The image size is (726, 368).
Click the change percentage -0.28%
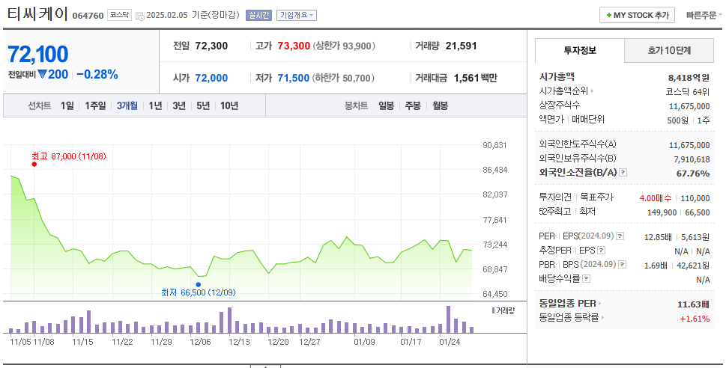(97, 75)
